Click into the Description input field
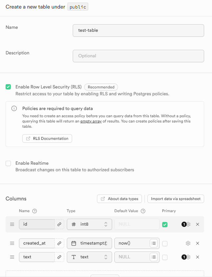212x277 pixels. pos(138,56)
